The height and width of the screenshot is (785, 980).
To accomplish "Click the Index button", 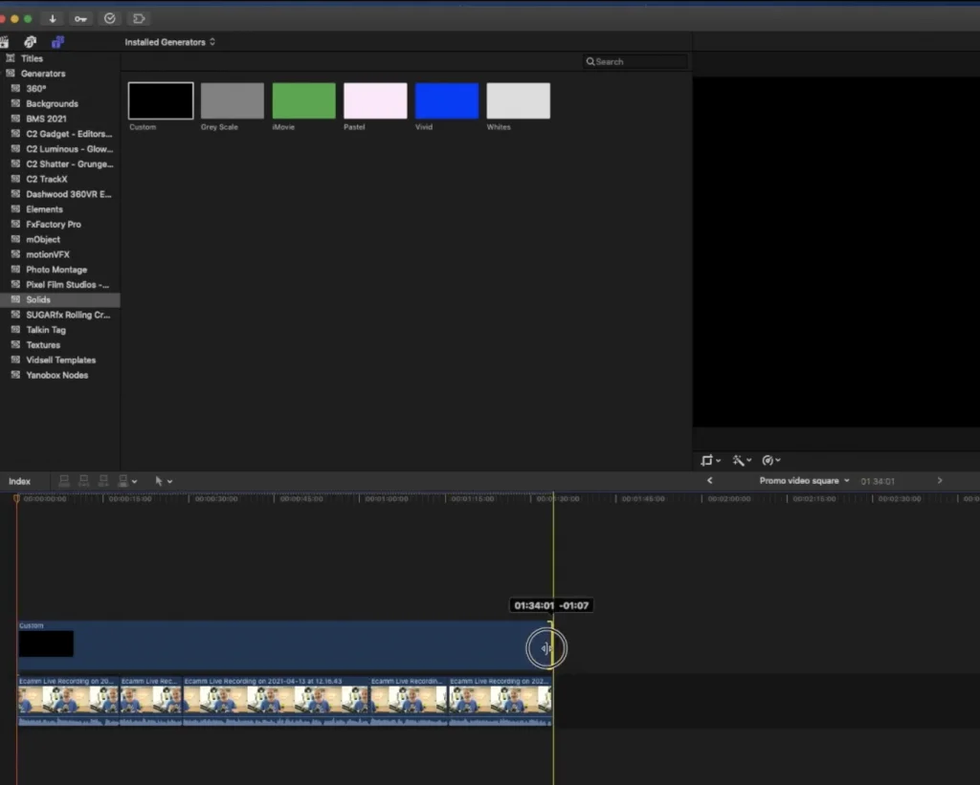I will pyautogui.click(x=19, y=481).
